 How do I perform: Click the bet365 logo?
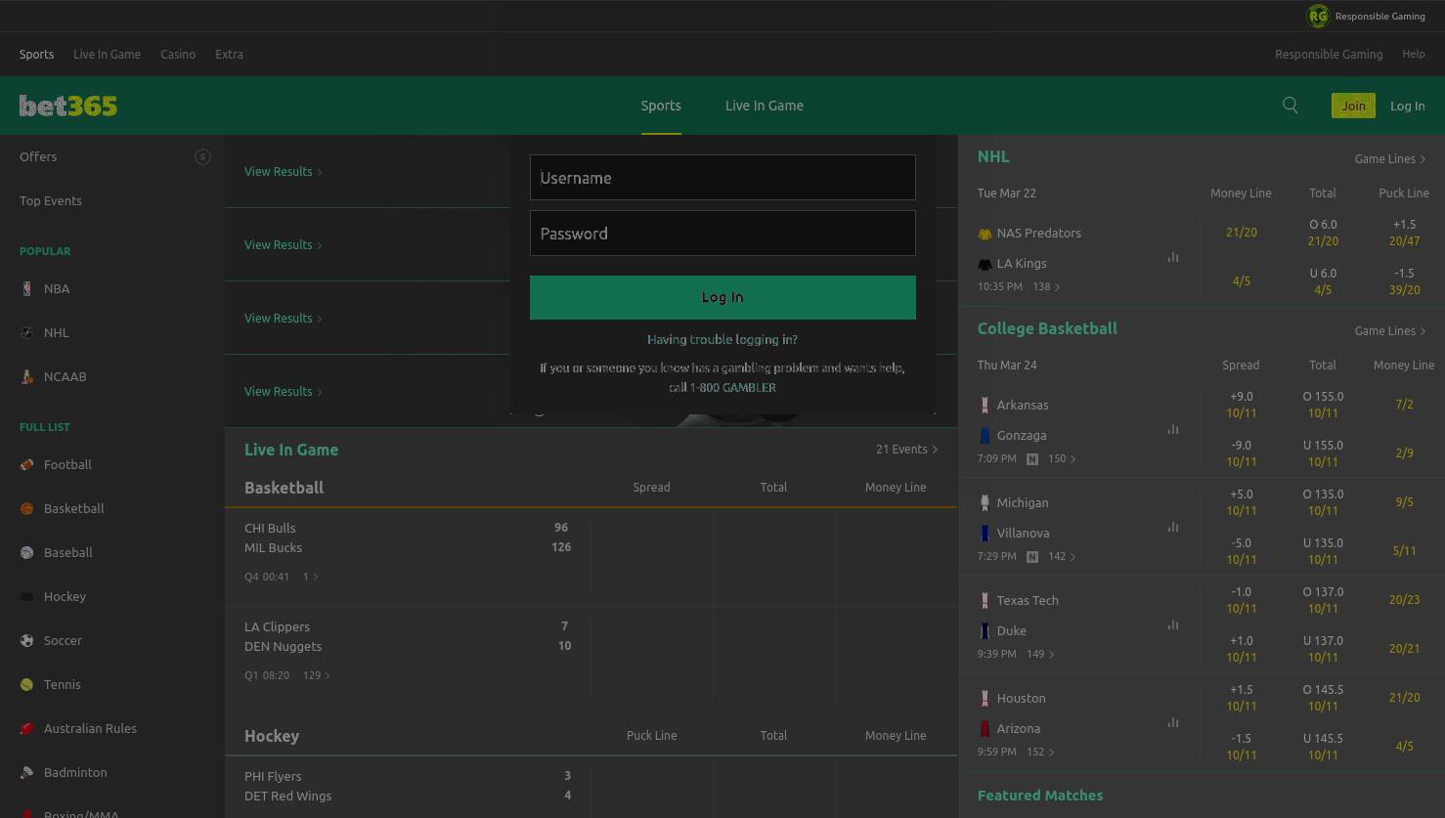coord(68,106)
